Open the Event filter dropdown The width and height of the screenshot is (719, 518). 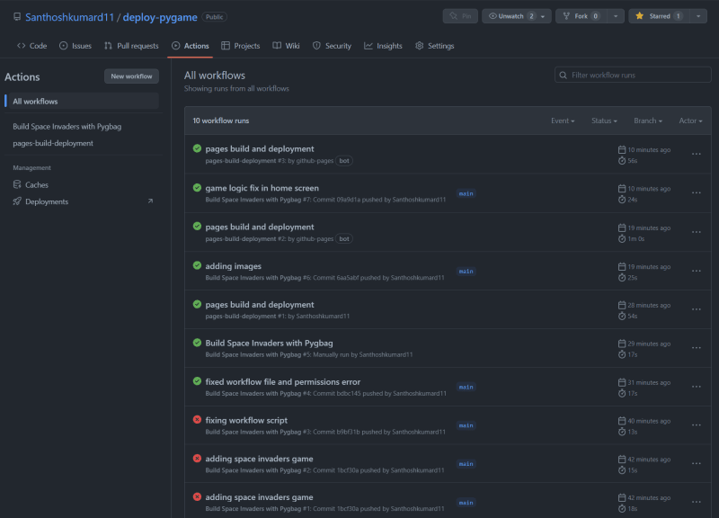(563, 121)
